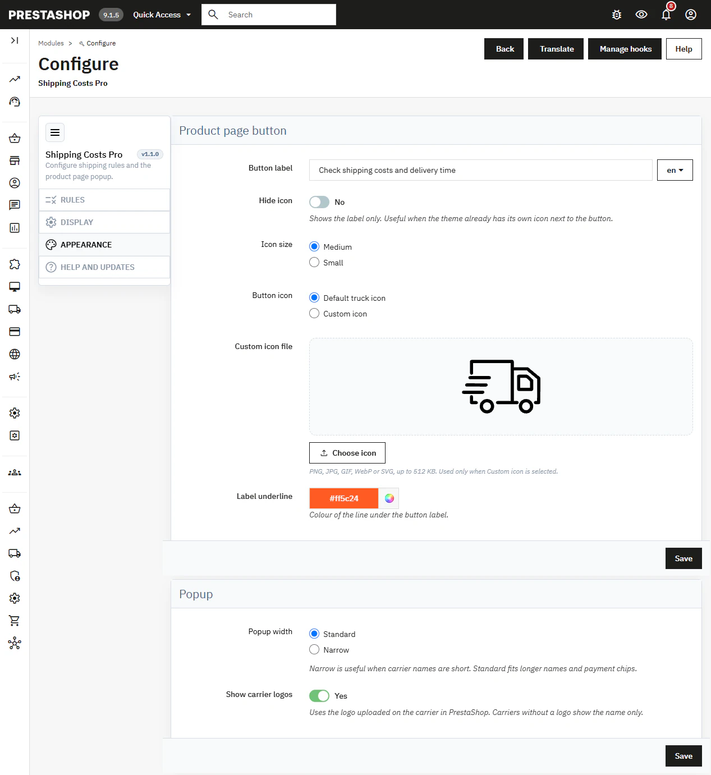Open the notifications bell

(x=666, y=15)
